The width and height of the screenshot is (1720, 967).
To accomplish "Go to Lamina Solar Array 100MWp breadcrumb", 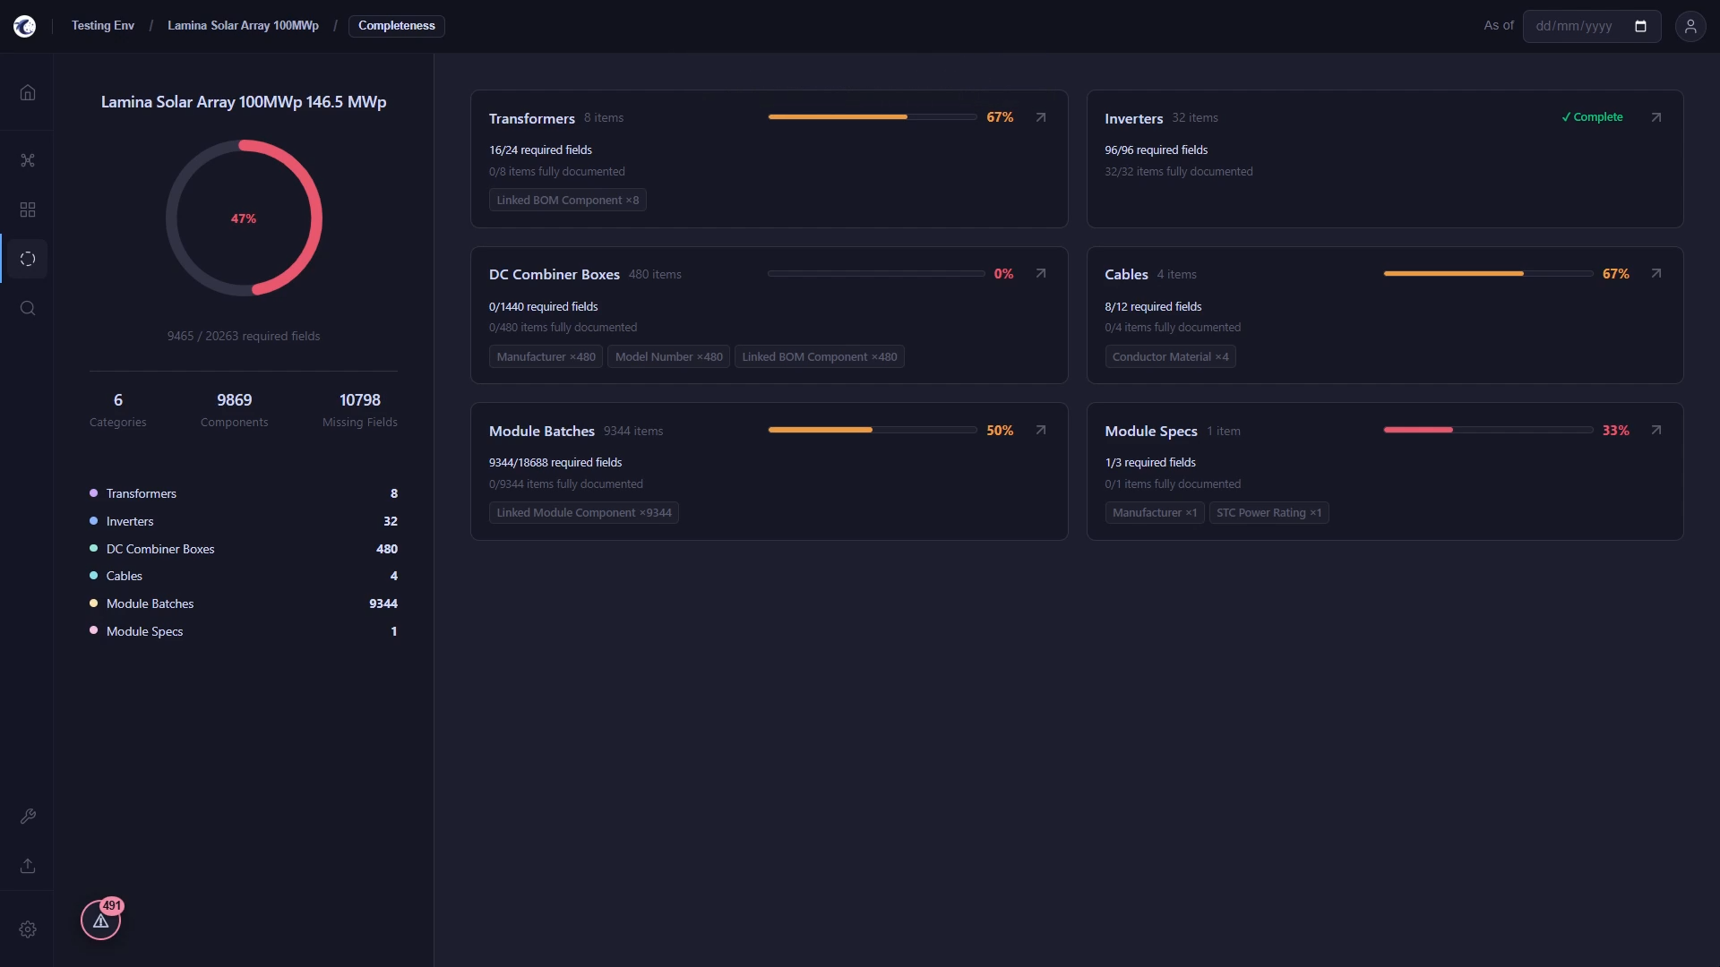I will (243, 26).
